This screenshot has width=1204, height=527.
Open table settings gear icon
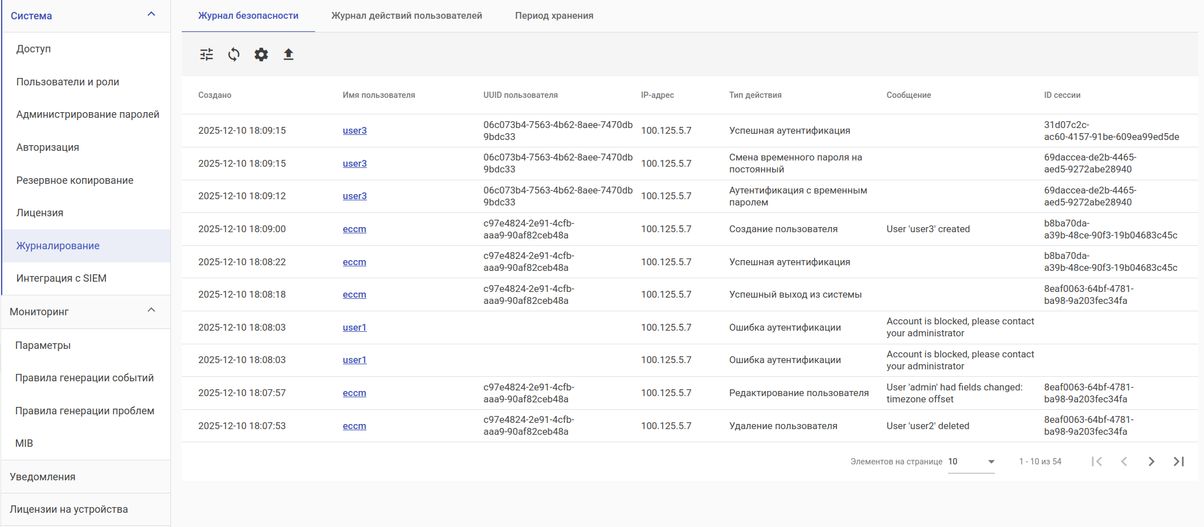tap(261, 55)
